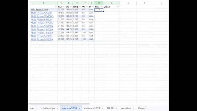
Task: Open the AMD Ryzen 5 7600 link
Action: (41, 36)
